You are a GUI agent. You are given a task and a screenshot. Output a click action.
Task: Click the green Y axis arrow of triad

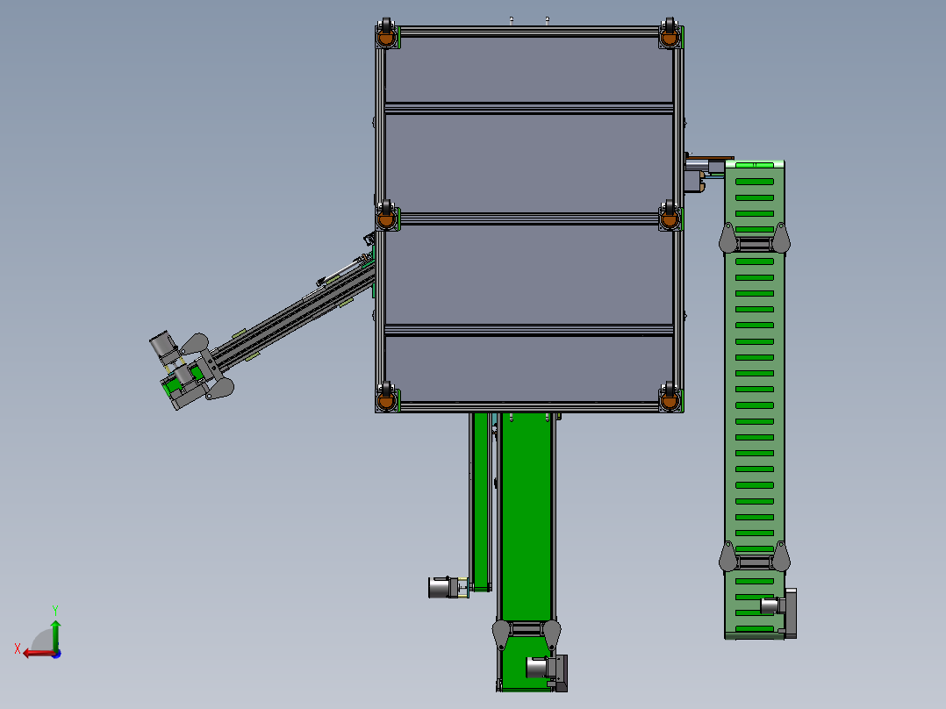click(x=55, y=632)
